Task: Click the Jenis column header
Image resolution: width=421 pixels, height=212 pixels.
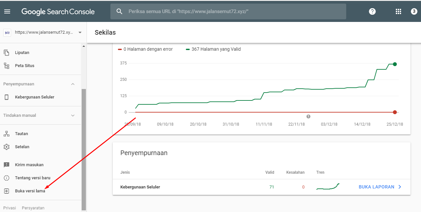Action: pyautogui.click(x=125, y=172)
